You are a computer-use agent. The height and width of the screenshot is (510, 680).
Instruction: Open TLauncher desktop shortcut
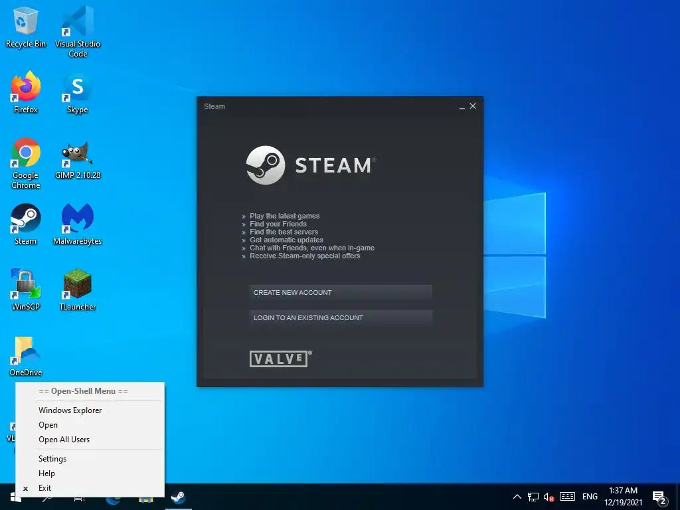tap(78, 290)
